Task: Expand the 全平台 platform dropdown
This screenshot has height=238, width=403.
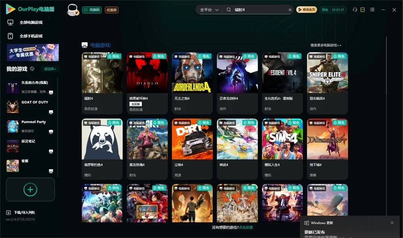Action: 209,10
